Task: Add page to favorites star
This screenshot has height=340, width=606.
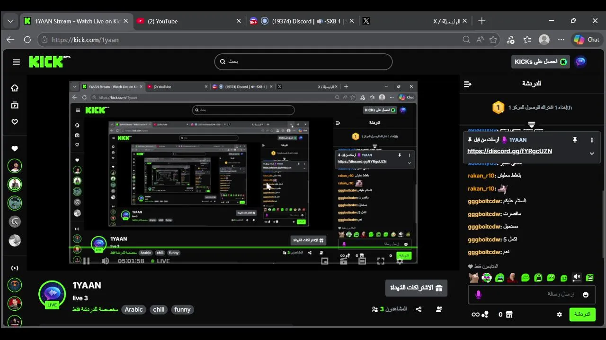Action: (x=493, y=40)
